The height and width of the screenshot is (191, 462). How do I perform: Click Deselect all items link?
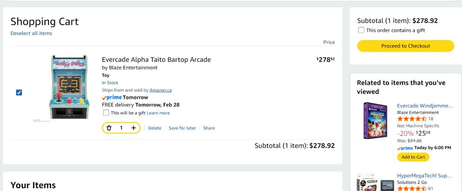[31, 33]
